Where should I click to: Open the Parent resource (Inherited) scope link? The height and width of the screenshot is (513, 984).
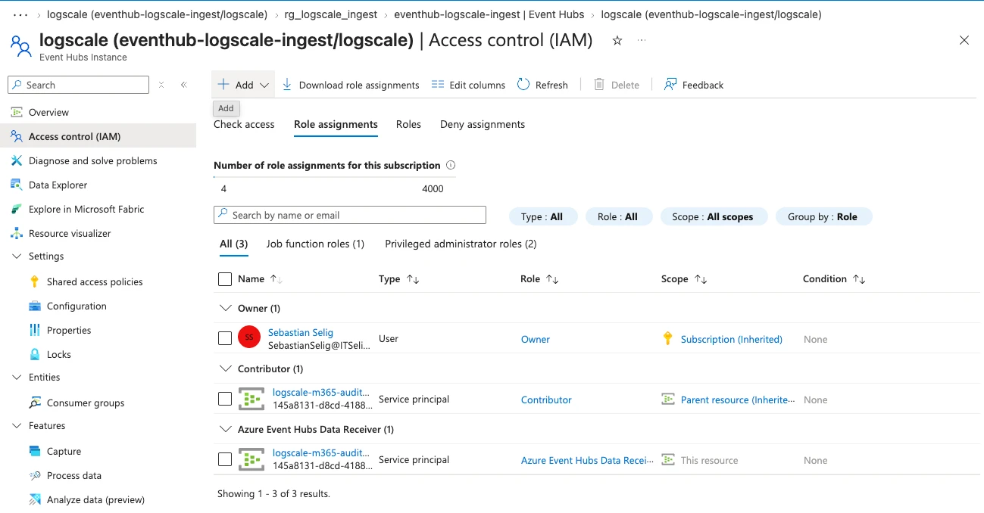click(x=738, y=400)
